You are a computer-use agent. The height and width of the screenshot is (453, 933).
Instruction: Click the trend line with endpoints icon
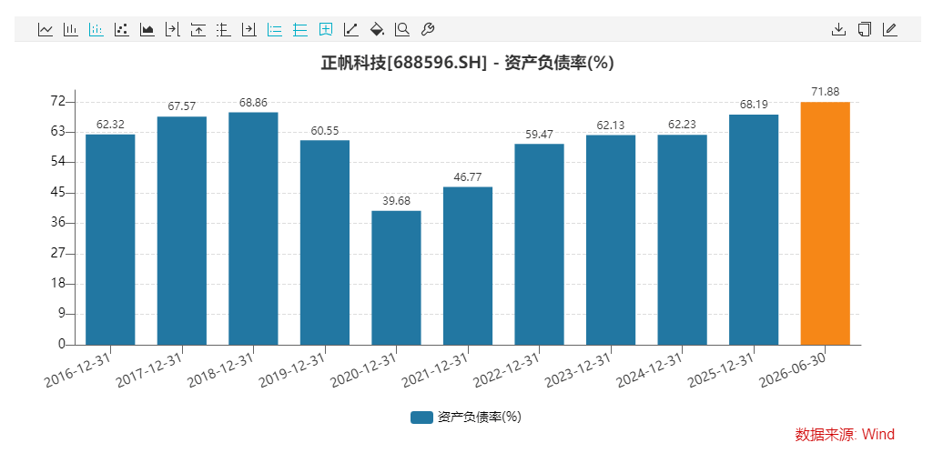pyautogui.click(x=351, y=29)
